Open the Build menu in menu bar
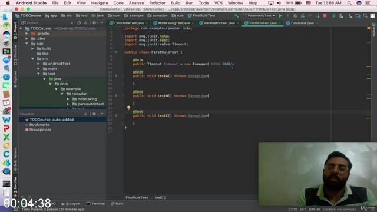Image resolution: width=377 pixels, height=212 pixels. click(x=176, y=3)
